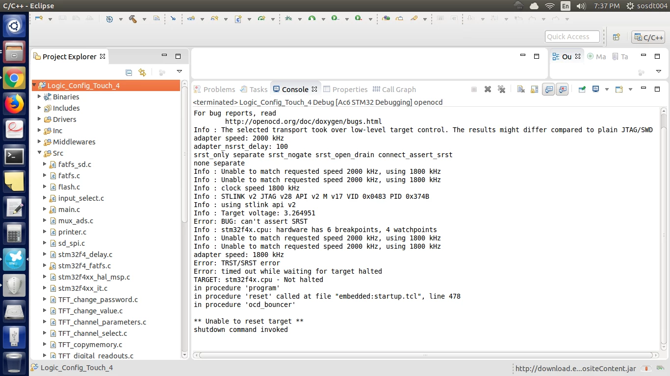Switch to the Make Target (Ma) tab

597,56
